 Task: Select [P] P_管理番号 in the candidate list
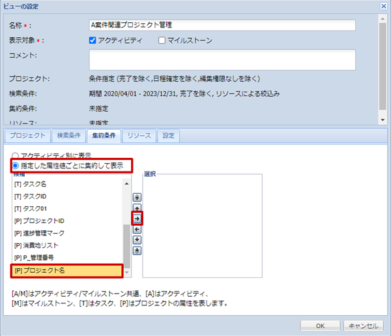pos(68,258)
